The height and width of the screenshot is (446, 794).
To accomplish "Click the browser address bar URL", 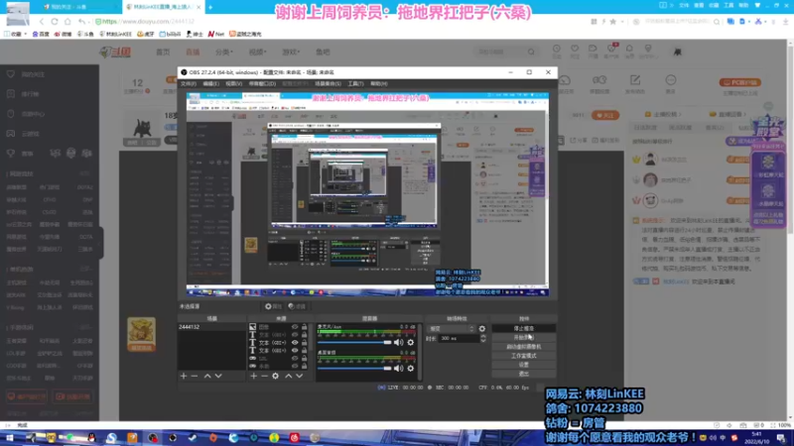I will [x=148, y=22].
